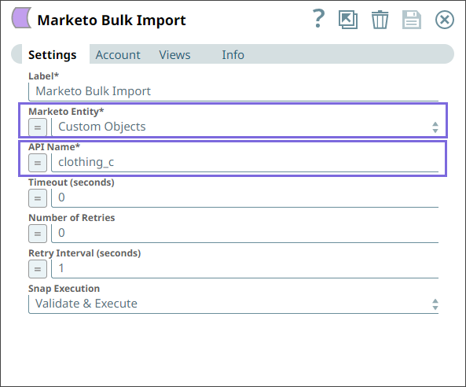Open the Snap Execution dropdown
Image resolution: width=466 pixels, height=387 pixels.
pyautogui.click(x=233, y=304)
